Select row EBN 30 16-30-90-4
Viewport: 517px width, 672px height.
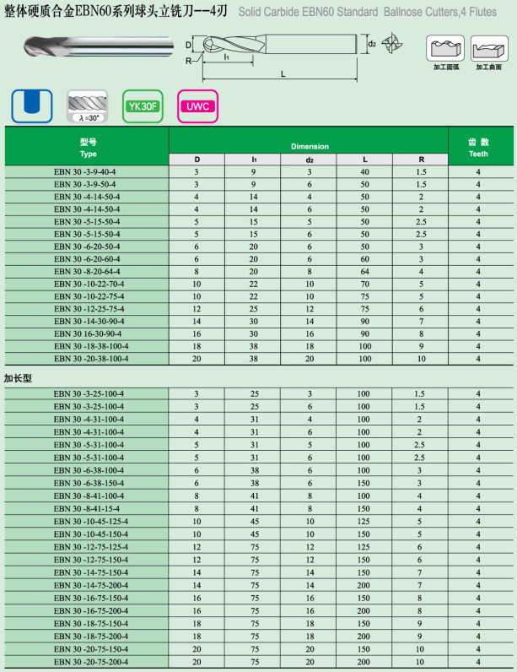click(x=259, y=333)
